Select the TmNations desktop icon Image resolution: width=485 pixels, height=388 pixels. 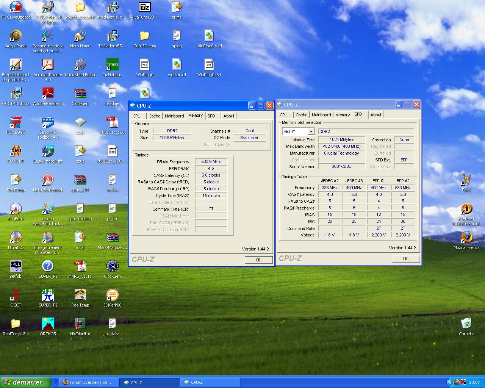point(112,67)
